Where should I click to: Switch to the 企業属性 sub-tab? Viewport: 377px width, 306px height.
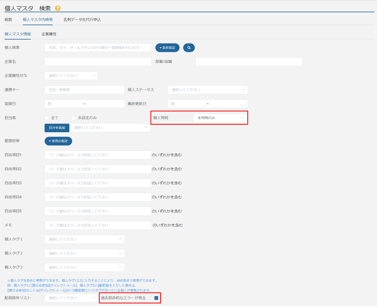[x=49, y=34]
